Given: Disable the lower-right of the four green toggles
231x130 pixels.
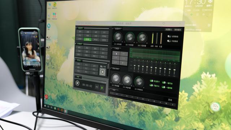Looking at the screenshot, I should [164, 87].
